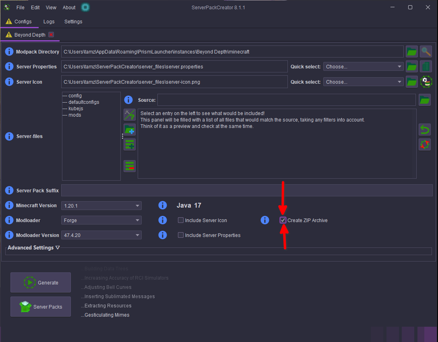
Task: Open the View menu
Action: pos(51,8)
